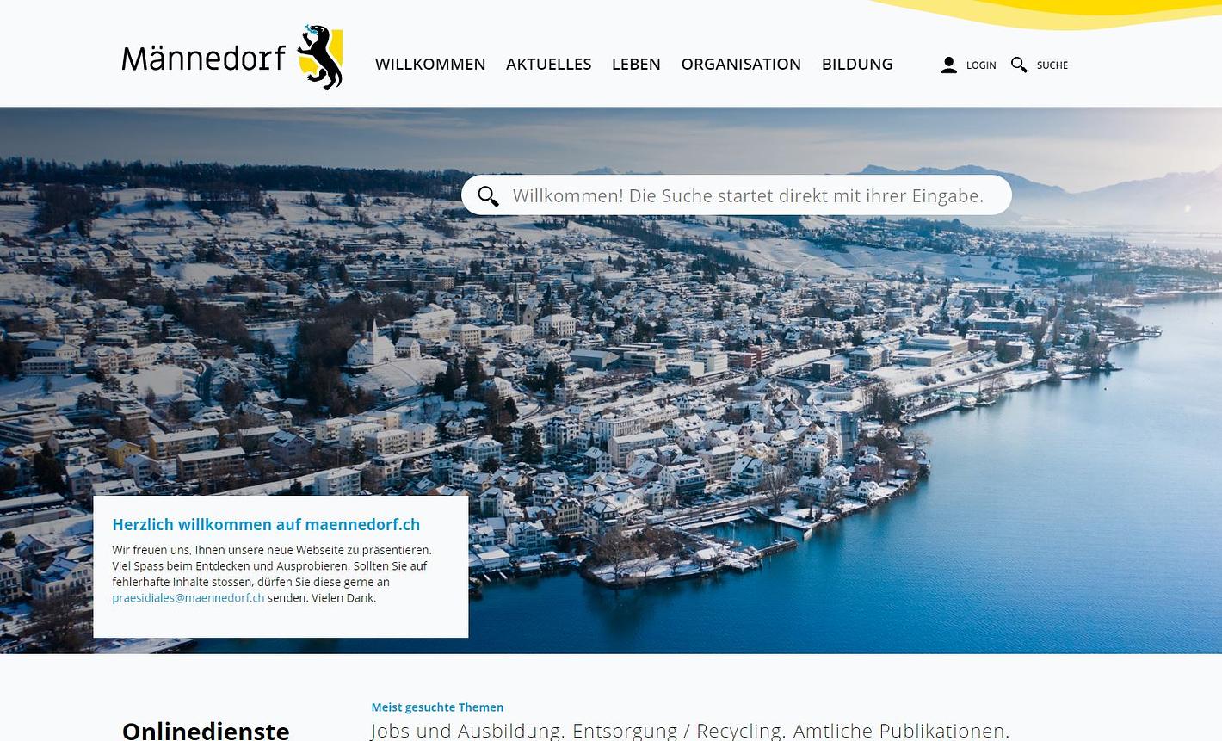Expand the ORGANISATION navigation section
This screenshot has width=1222, height=741.
pos(741,65)
